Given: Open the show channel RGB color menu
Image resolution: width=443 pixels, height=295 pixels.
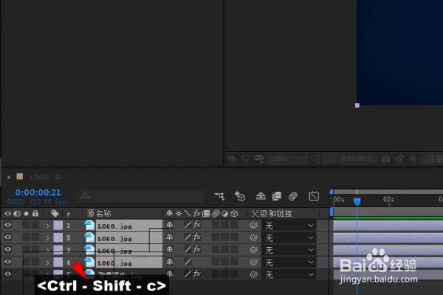Looking at the screenshot, I should (x=413, y=159).
